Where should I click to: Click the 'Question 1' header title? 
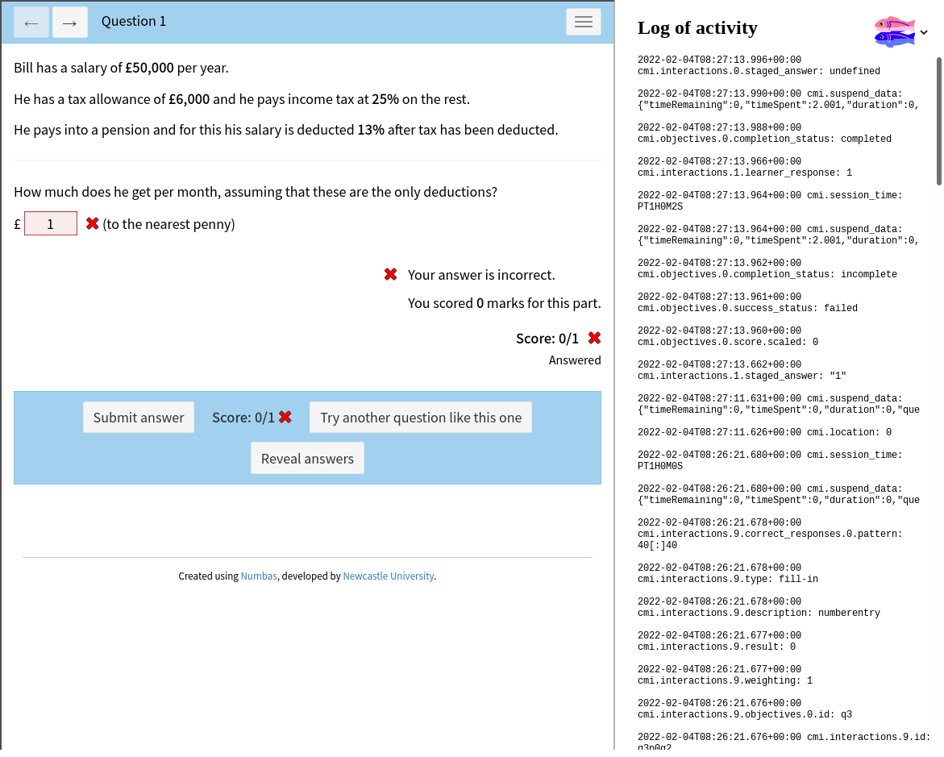tap(134, 21)
